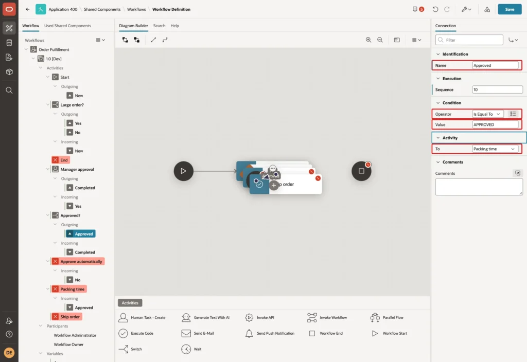Open the Oracle APEX home logo

(9, 9)
